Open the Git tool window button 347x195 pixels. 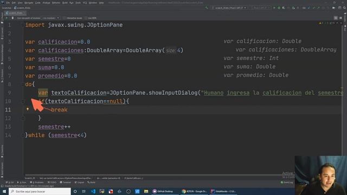point(10,183)
